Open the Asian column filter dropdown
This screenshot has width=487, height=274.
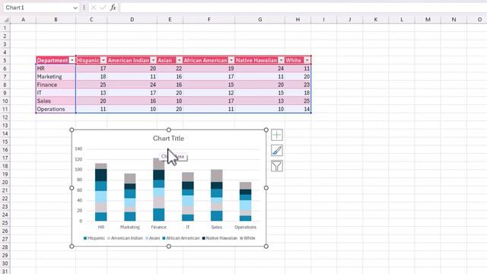(180, 60)
